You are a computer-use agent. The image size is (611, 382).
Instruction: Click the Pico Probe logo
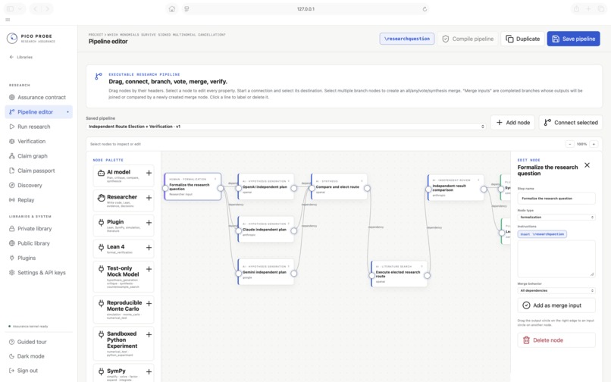click(x=12, y=38)
